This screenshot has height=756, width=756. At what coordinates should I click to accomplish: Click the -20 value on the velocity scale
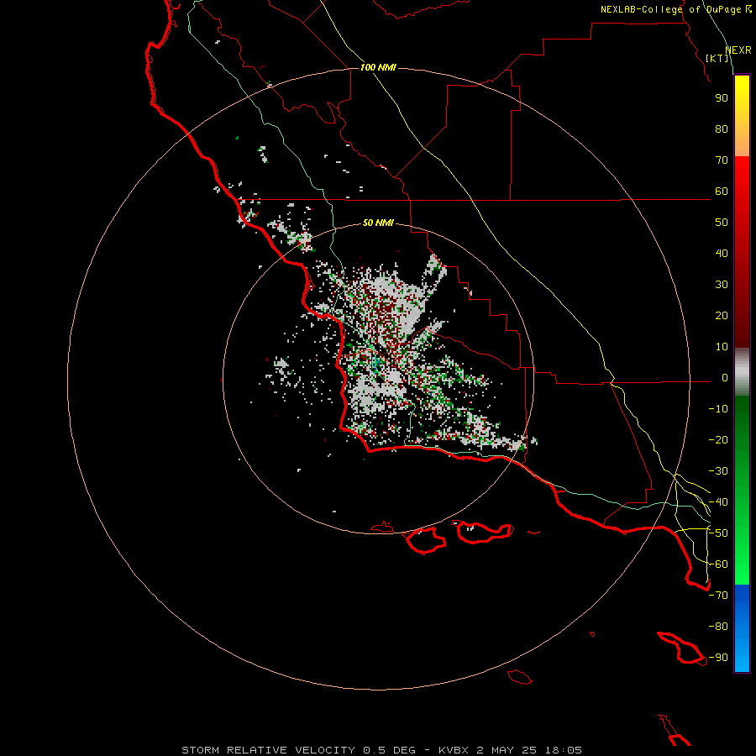coord(718,439)
